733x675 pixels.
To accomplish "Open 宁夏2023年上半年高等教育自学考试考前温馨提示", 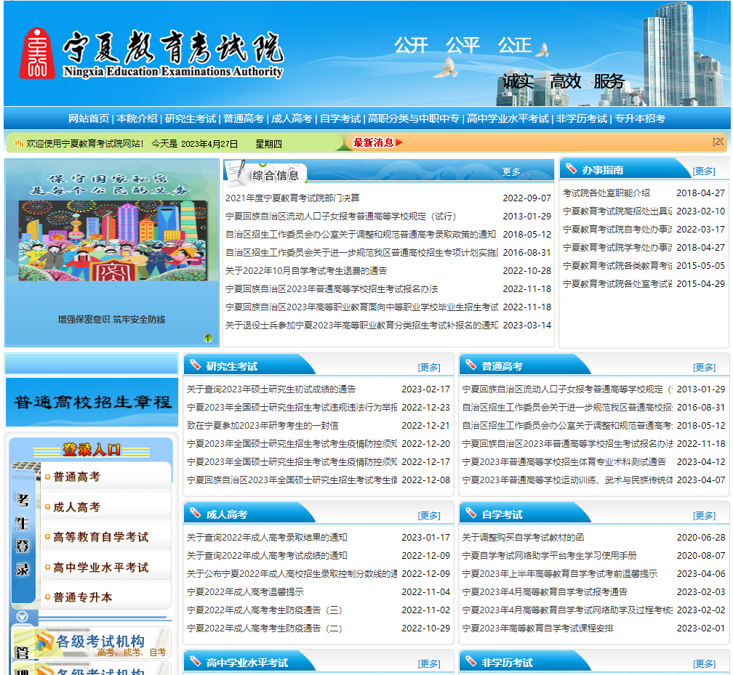I will coord(560,574).
